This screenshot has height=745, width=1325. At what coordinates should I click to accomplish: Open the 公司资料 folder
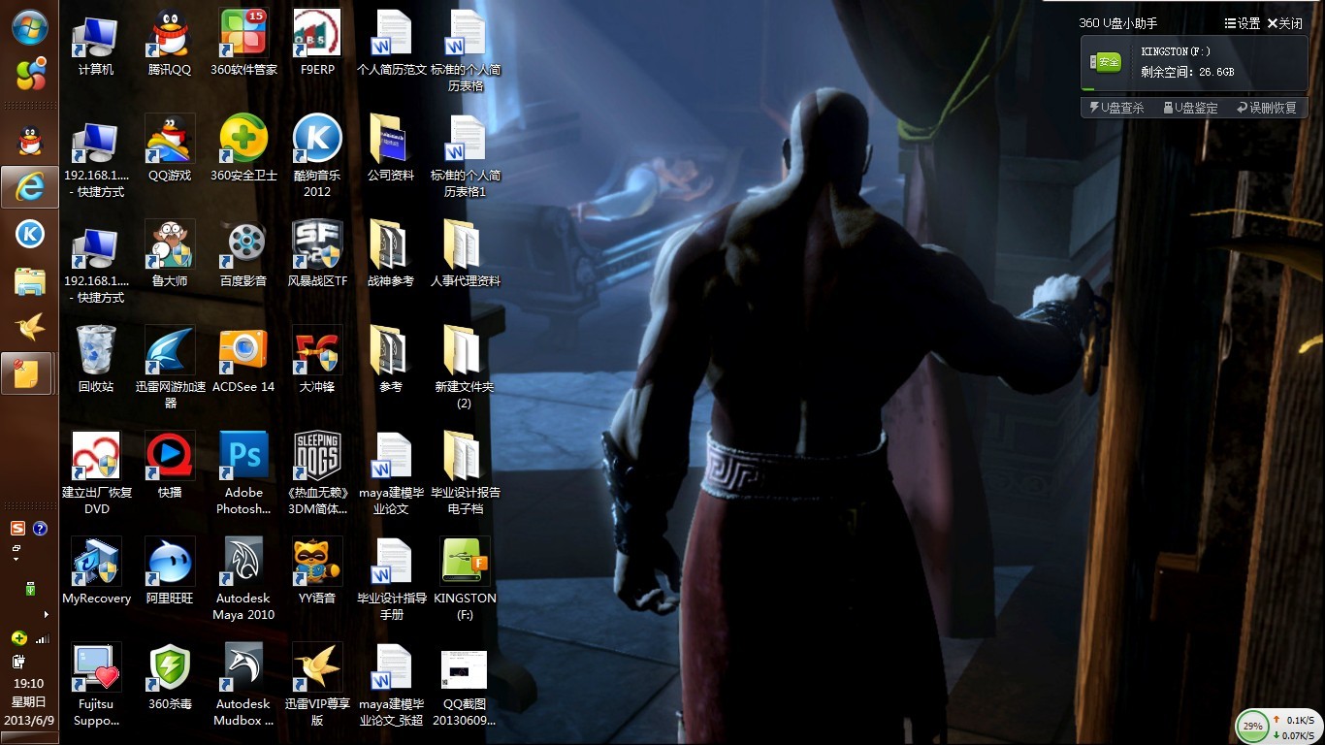(x=391, y=149)
